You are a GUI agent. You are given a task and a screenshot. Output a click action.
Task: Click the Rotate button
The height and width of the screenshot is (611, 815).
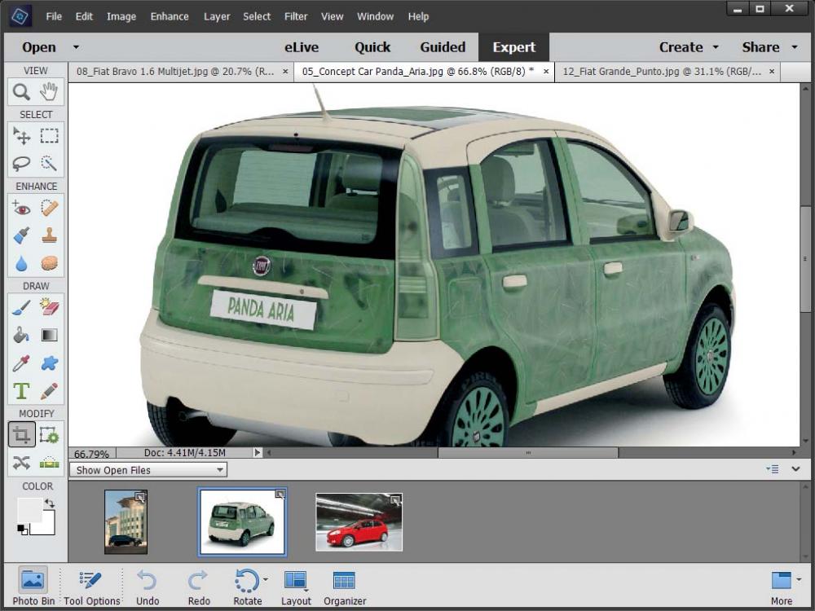pyautogui.click(x=248, y=587)
